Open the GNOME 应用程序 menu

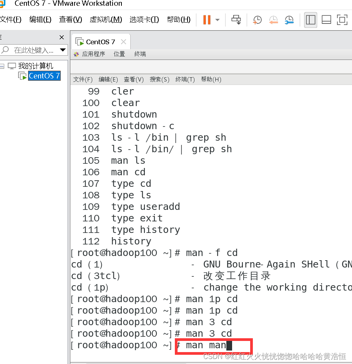coord(93,54)
